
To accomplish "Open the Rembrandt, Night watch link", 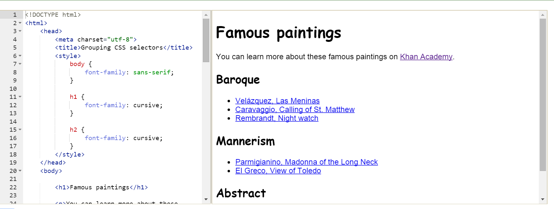I will coord(277,118).
